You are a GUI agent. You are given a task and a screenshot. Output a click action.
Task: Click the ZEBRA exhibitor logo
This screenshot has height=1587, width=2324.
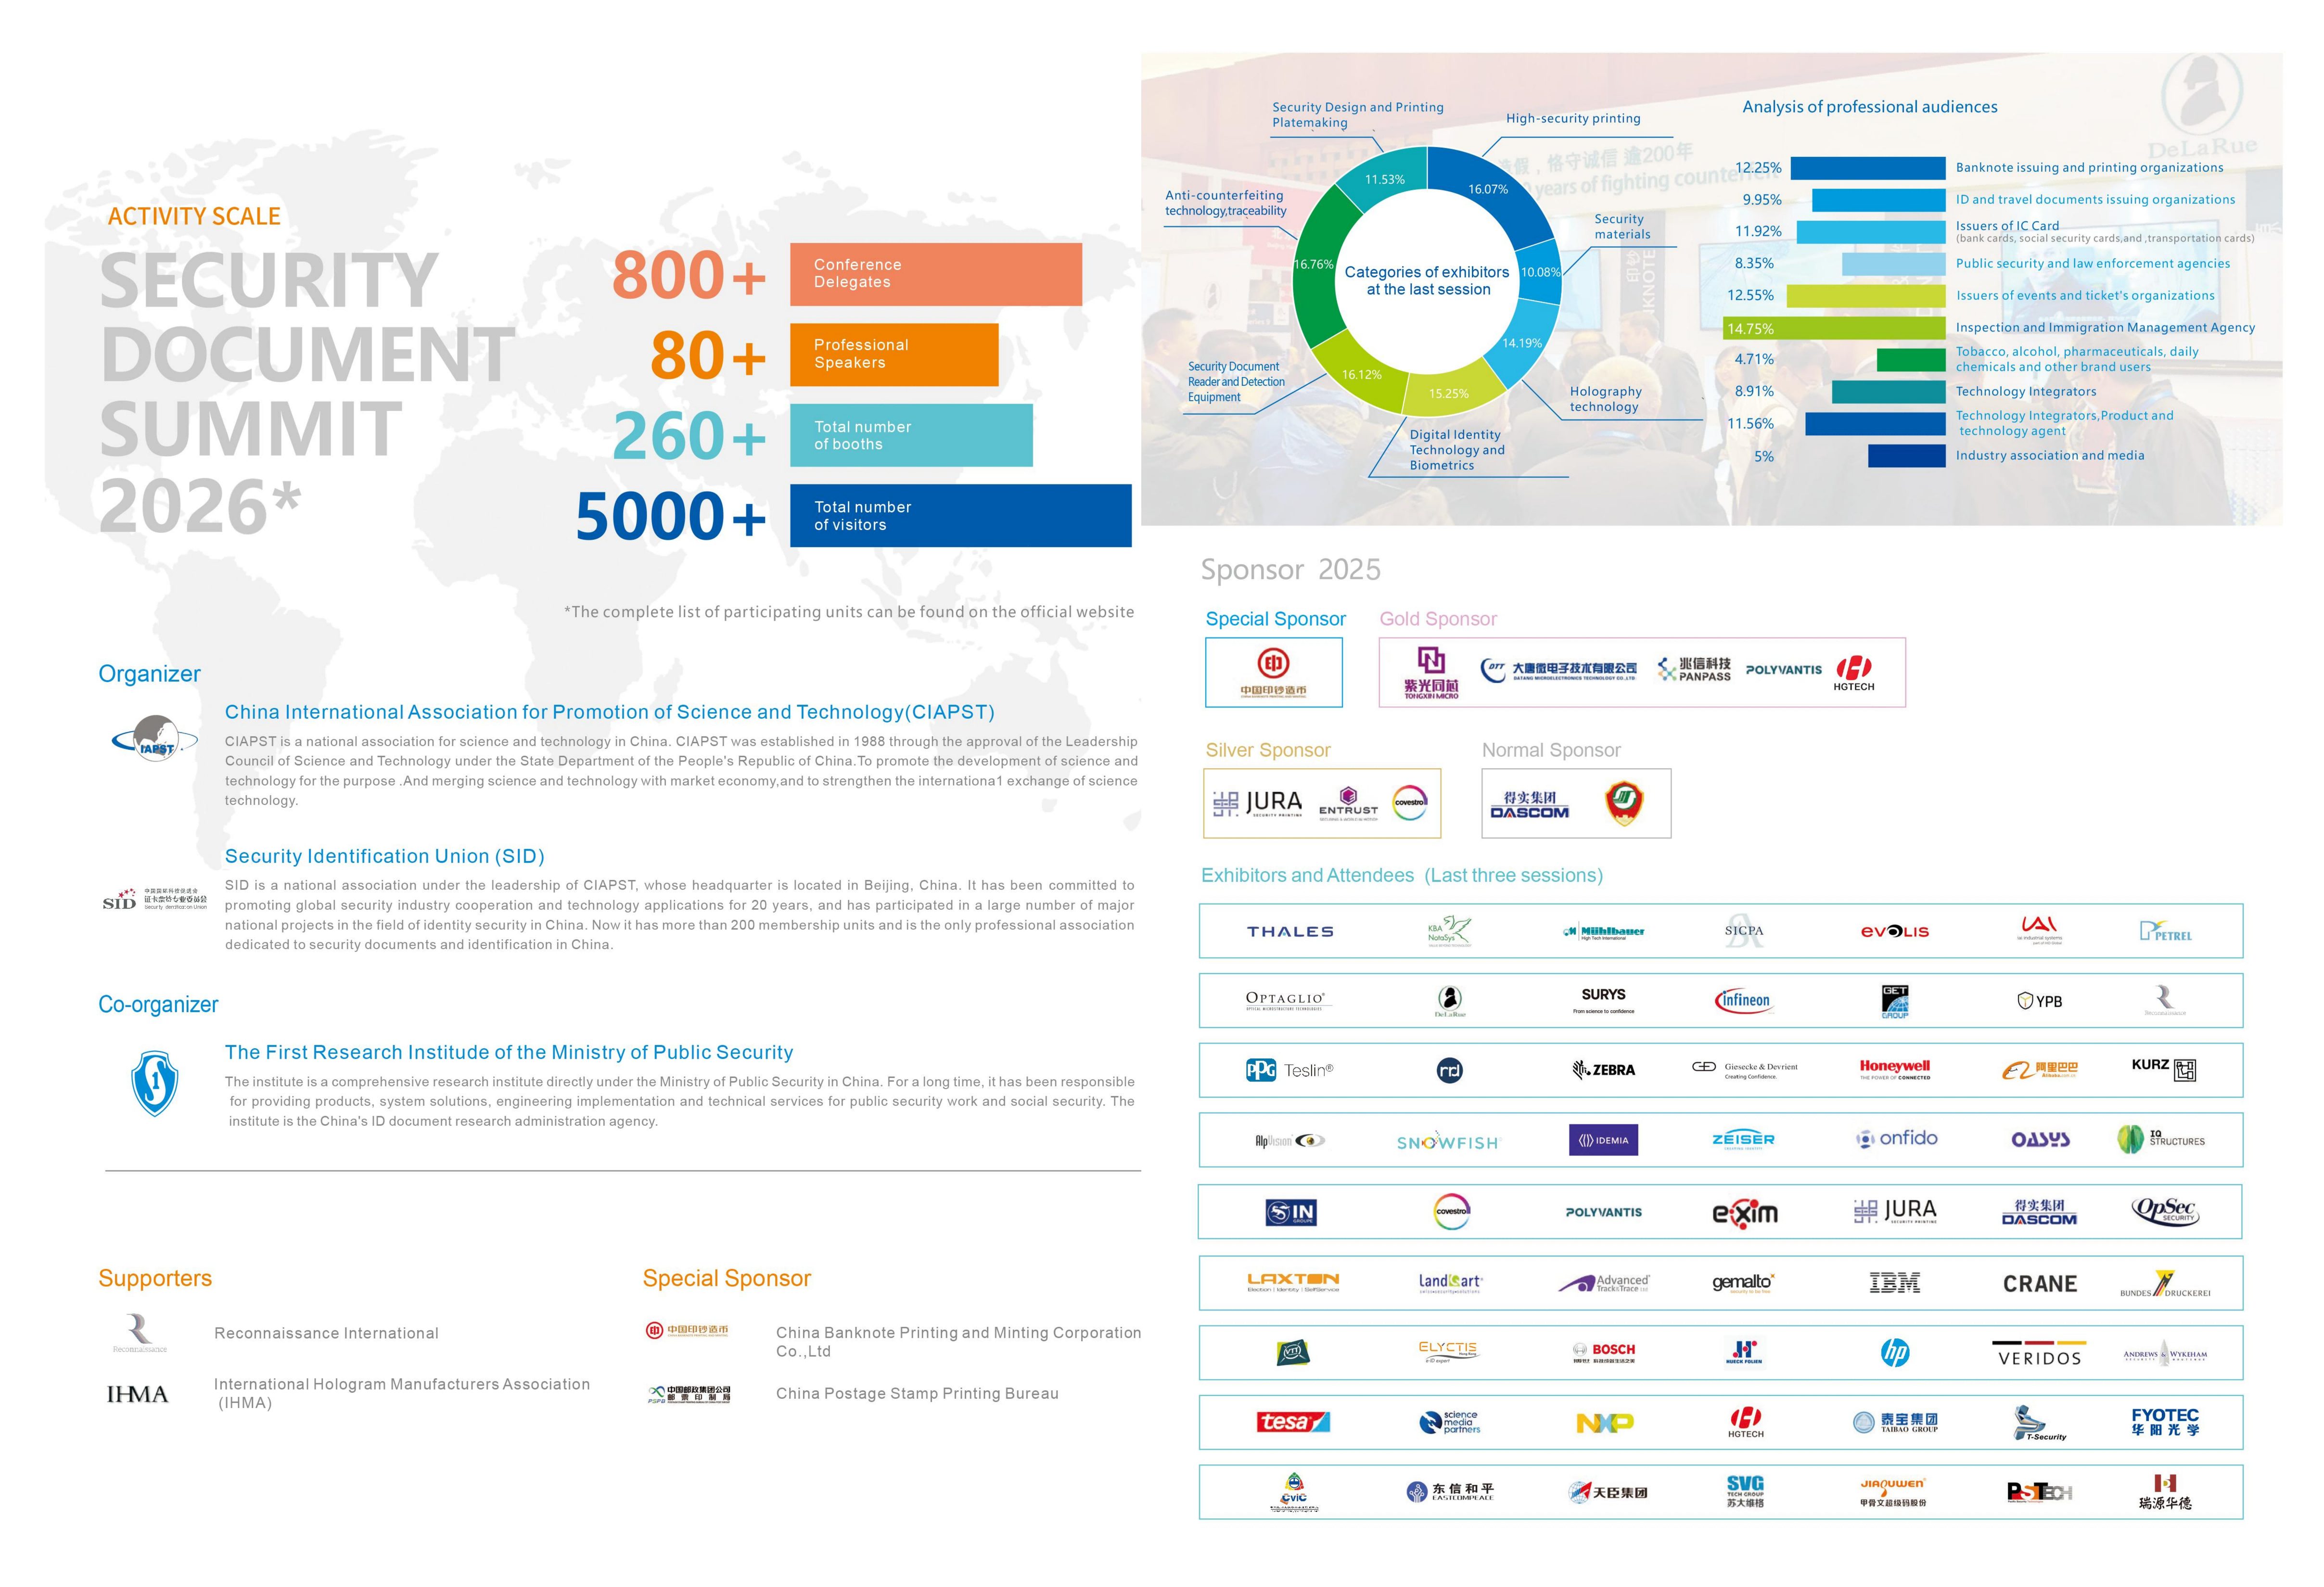tap(1603, 1070)
